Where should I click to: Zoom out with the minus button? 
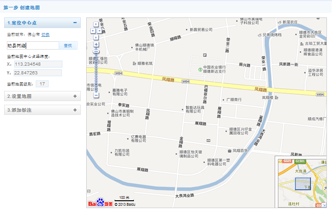pyautogui.click(x=96, y=96)
